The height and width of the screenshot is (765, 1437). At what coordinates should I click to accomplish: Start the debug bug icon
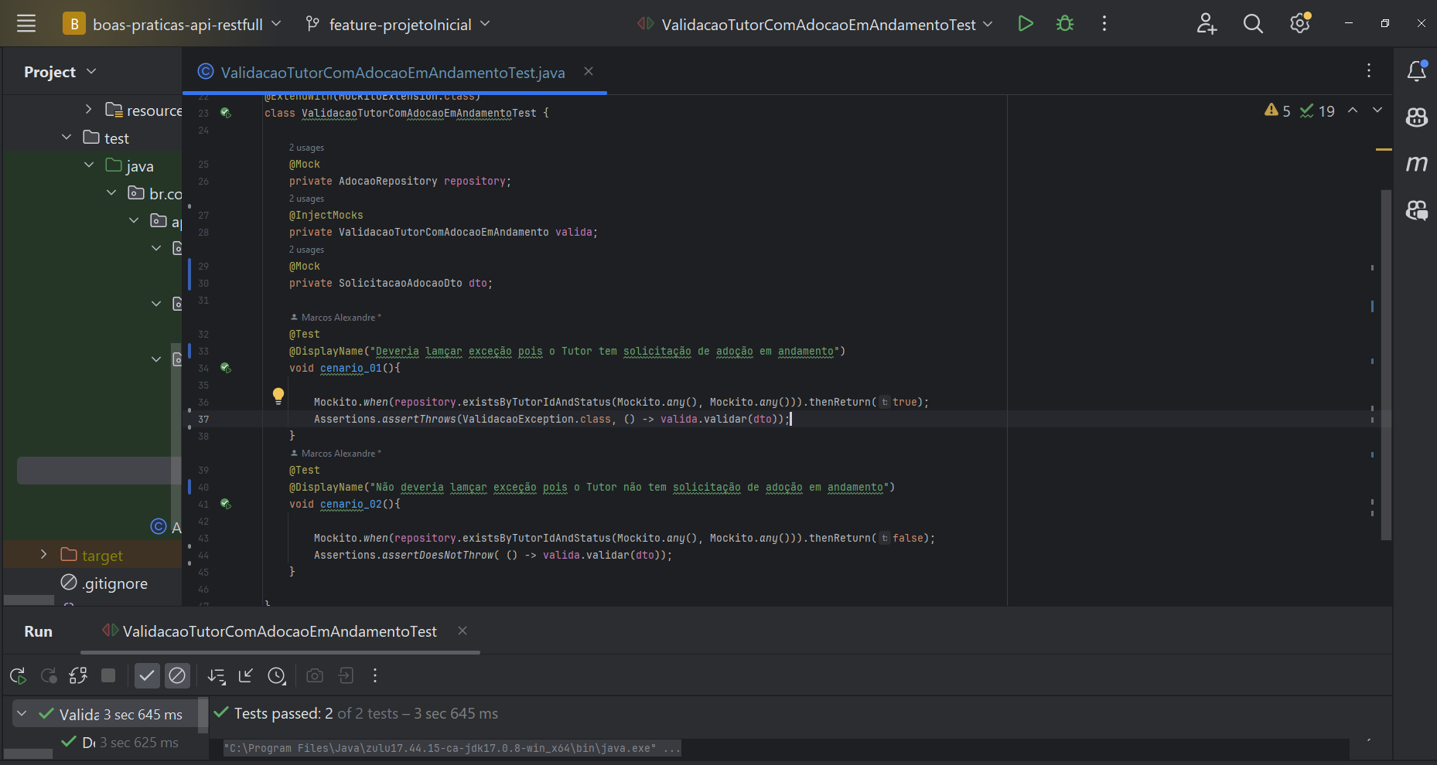(x=1065, y=24)
